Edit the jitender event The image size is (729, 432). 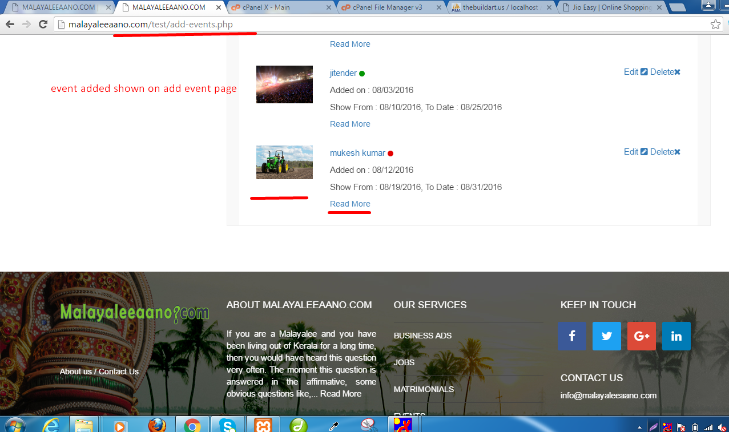coord(635,72)
